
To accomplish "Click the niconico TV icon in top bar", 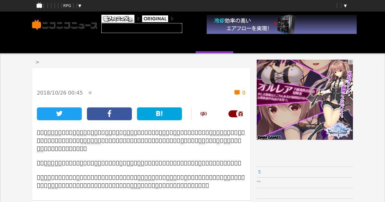I will click(x=39, y=5).
